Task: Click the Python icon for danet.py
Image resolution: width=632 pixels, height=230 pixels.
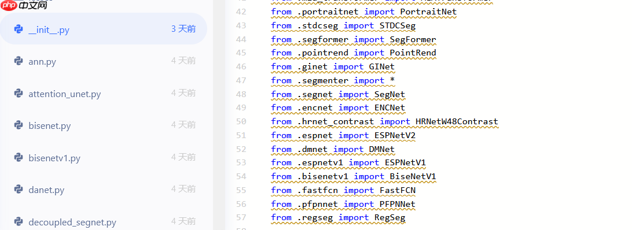Action: tap(18, 190)
